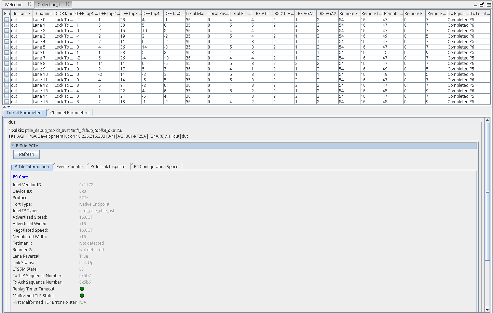Close the Welcome tab

(x=30, y=4)
